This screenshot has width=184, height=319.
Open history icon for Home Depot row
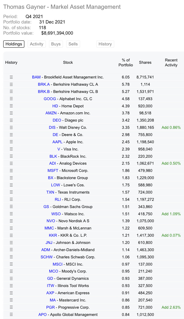tap(11, 106)
